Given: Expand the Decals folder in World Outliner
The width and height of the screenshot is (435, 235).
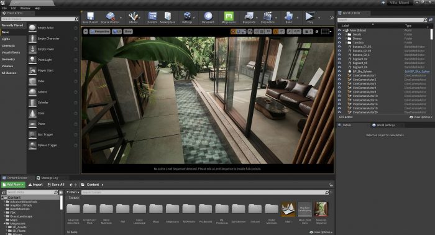Looking at the screenshot, I should coord(346,34).
